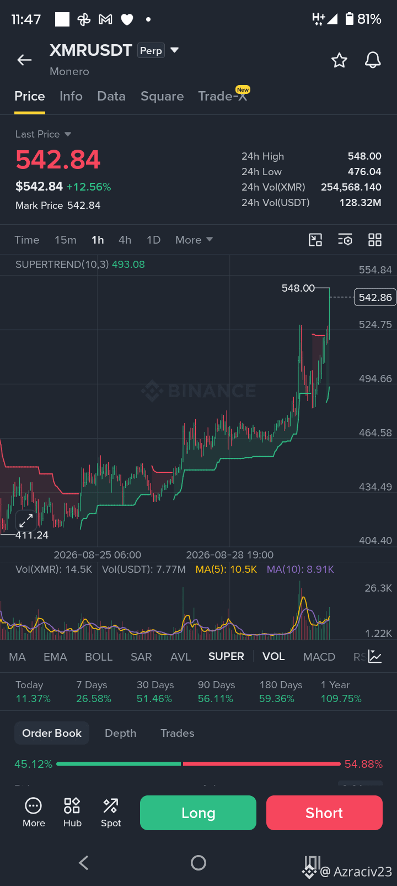Open the More menu icon

34,813
